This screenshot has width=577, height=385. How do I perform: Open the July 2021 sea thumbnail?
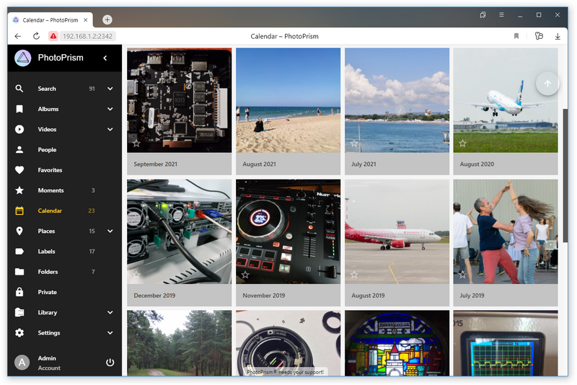(x=397, y=100)
